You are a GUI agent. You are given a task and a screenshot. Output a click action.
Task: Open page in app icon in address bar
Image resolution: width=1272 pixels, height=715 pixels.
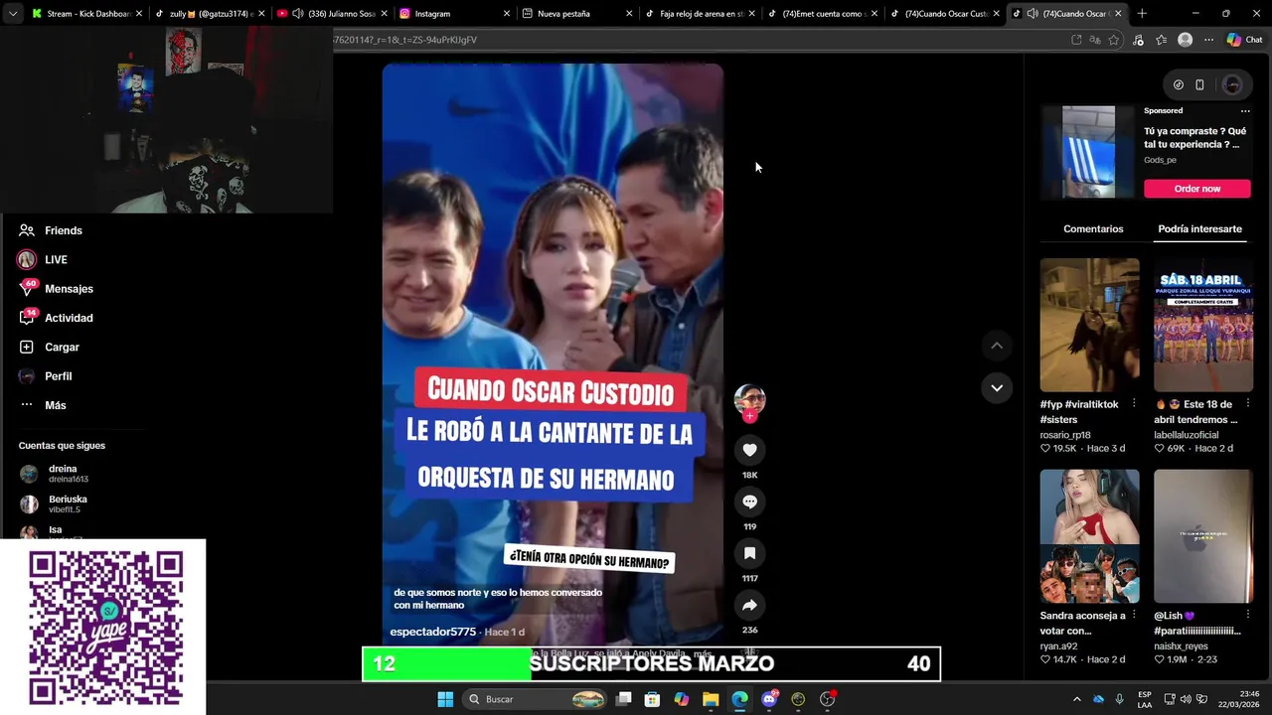click(x=1076, y=40)
